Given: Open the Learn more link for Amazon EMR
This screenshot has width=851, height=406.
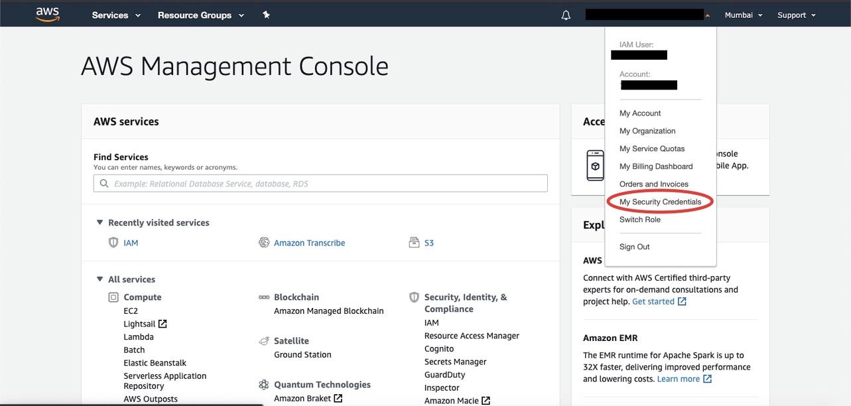Looking at the screenshot, I should point(679,378).
